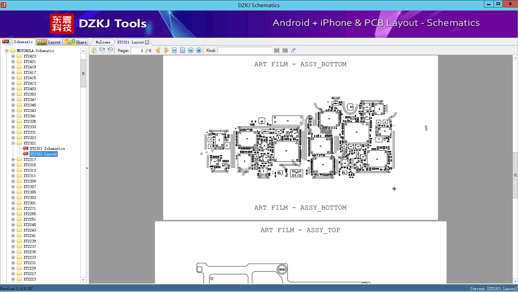Fit the whole page in view
Image resolution: width=518 pixels, height=292 pixels.
(183, 50)
